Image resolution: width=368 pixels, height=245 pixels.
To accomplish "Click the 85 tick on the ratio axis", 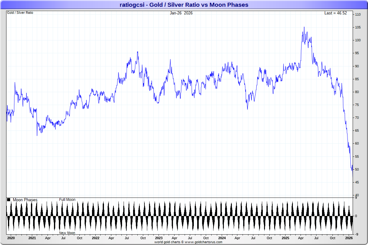I will [x=357, y=79].
